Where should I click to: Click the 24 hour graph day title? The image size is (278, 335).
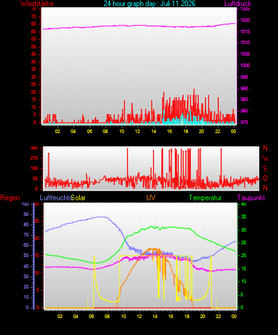tap(149, 4)
